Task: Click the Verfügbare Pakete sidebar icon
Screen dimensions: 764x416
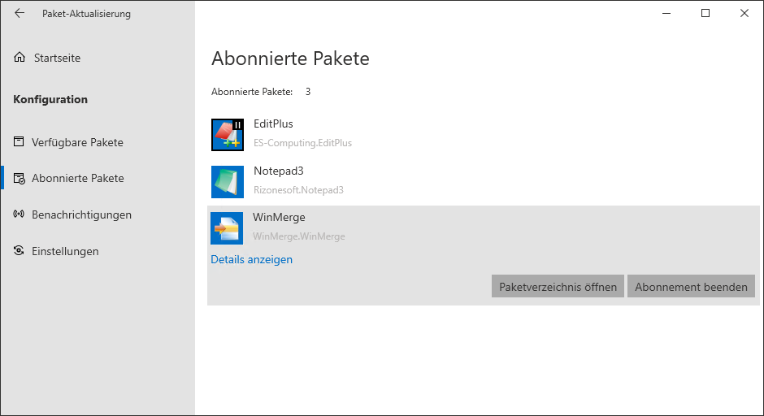Action: tap(20, 142)
